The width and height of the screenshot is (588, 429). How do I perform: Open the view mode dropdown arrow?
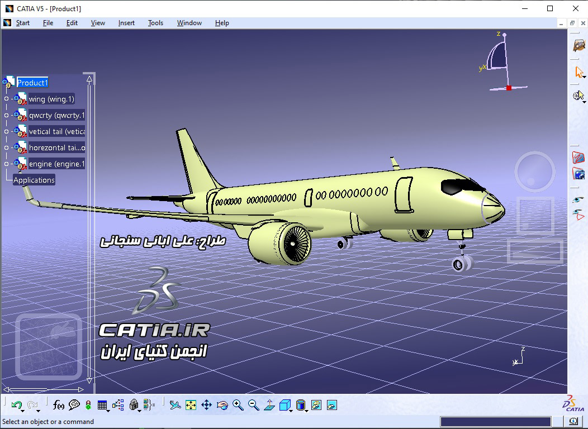pos(306,411)
